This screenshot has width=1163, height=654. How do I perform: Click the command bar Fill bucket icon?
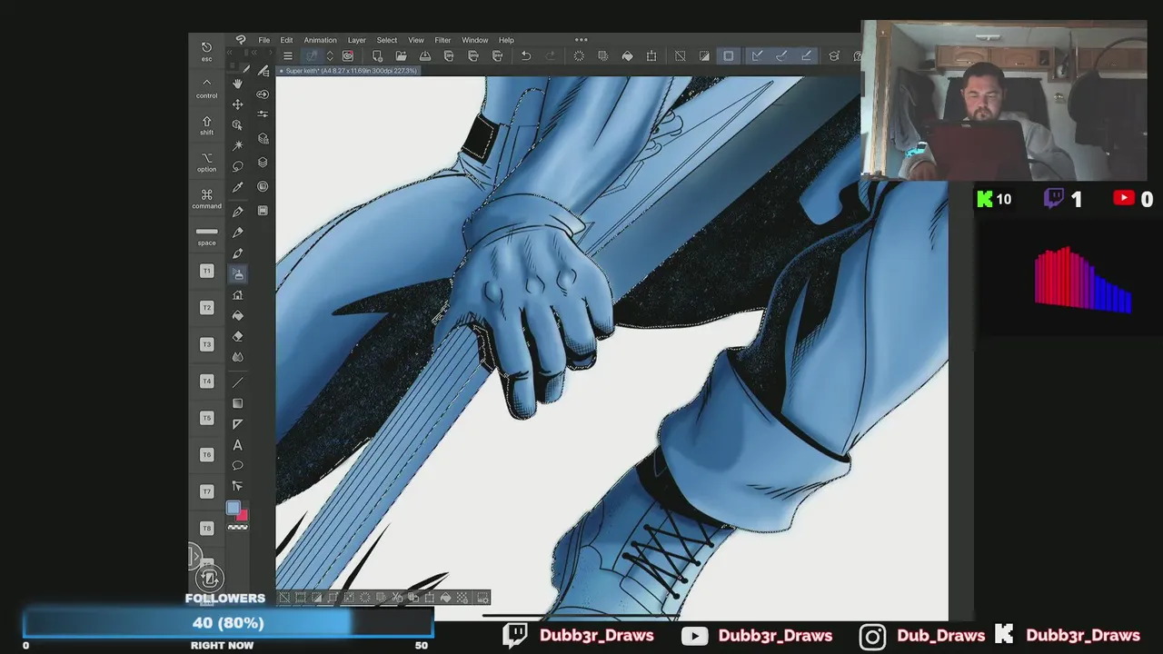(x=627, y=56)
